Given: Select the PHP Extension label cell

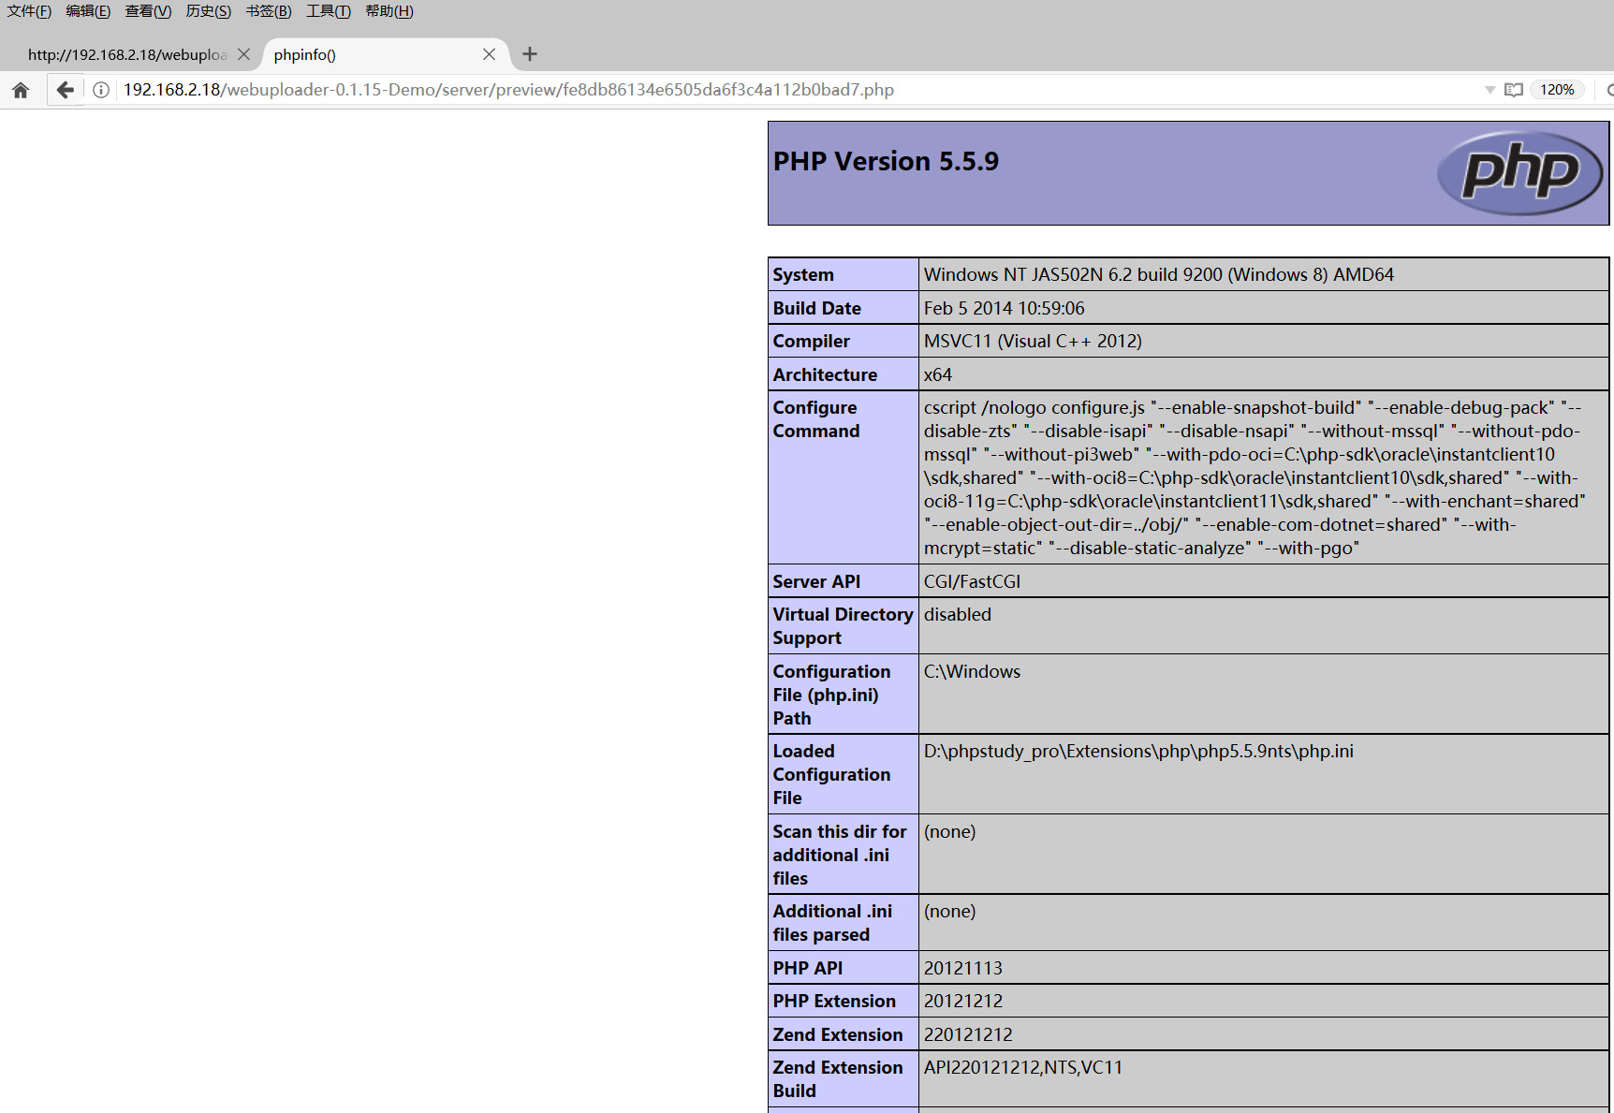Looking at the screenshot, I should pos(844,1001).
